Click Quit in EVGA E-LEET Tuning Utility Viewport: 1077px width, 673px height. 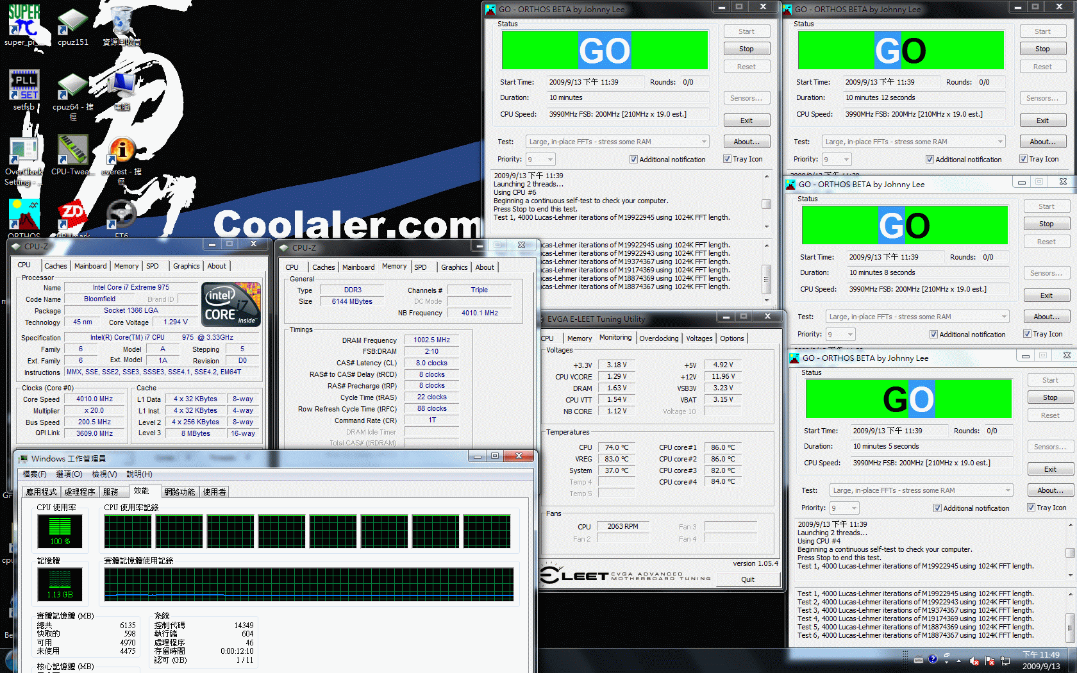pos(747,579)
